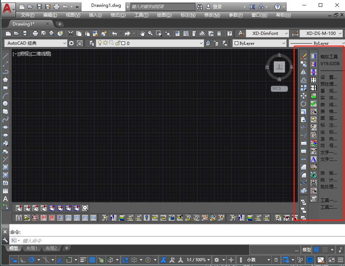Screen dimensions: 345x266
Task: Click the Explode tool
Action: 304,191
